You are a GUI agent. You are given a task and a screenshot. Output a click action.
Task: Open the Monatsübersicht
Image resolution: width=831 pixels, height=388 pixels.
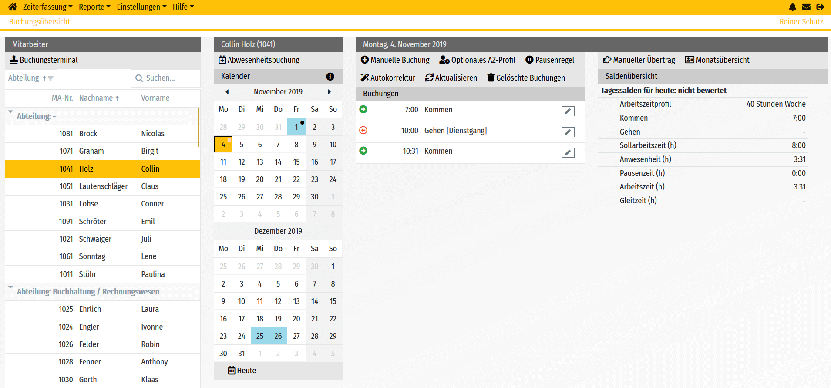point(717,60)
